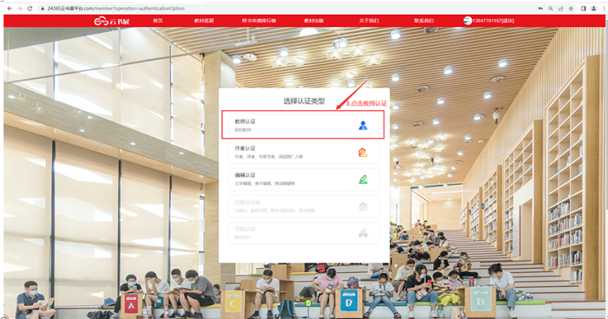Click the browser address bar URL
608x319 pixels.
(116, 8)
